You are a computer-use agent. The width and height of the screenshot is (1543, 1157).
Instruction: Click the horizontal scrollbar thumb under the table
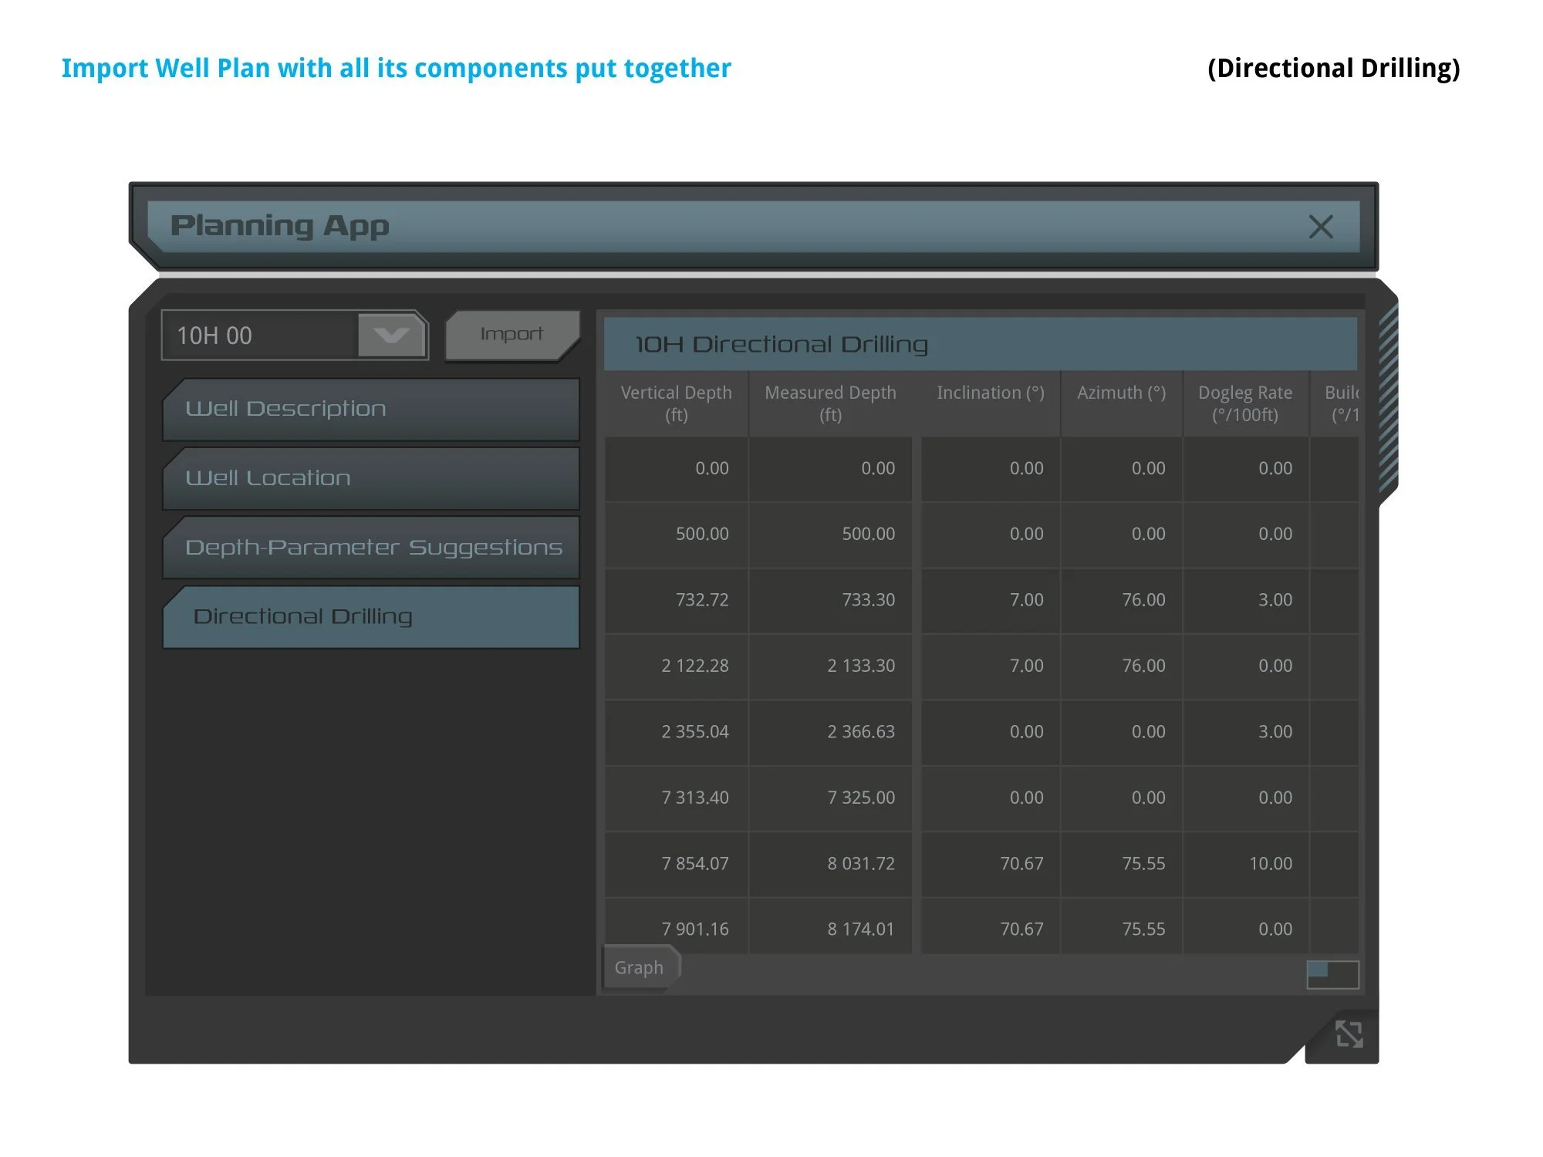(x=1318, y=970)
